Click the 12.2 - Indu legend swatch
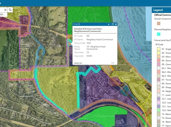171x127 pixels. (x=159, y=103)
